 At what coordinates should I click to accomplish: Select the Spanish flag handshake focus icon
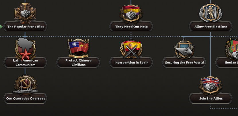pyautogui.click(x=131, y=13)
